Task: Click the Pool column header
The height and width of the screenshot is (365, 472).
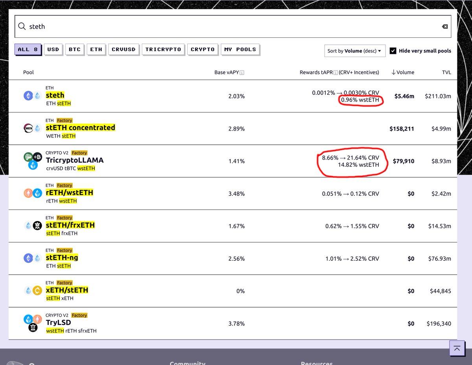Action: (x=29, y=72)
